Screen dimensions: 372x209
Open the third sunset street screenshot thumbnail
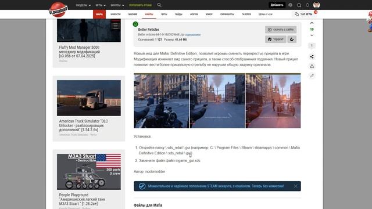coord(273,100)
